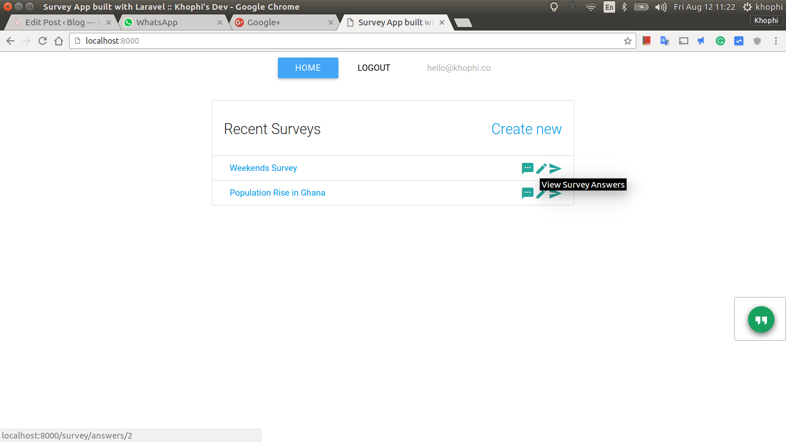Open the En keyboard layout menu
786x442 pixels.
[609, 7]
